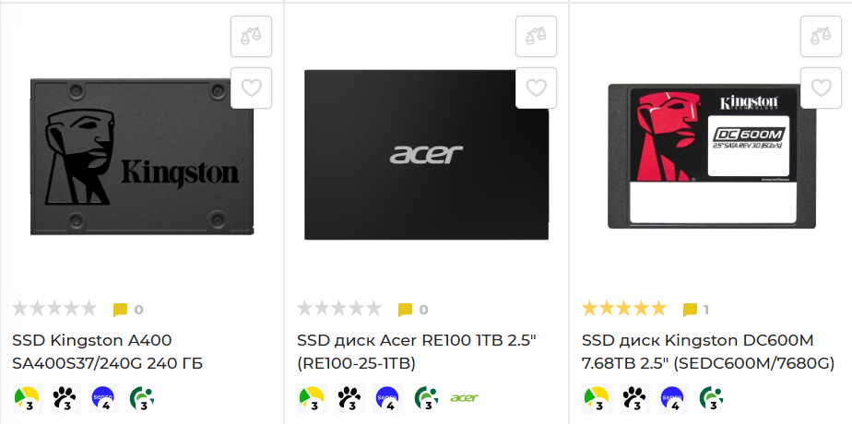Open reviews comment icon for Kingston A400

[x=120, y=310]
